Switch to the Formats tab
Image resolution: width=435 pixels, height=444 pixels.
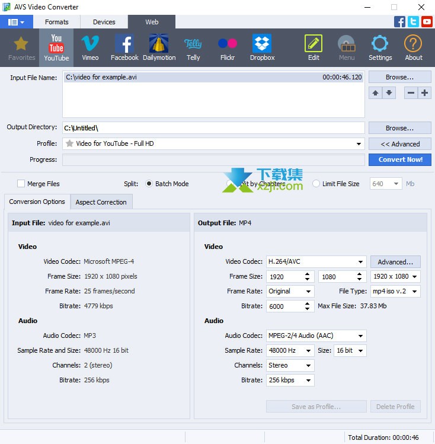(57, 22)
